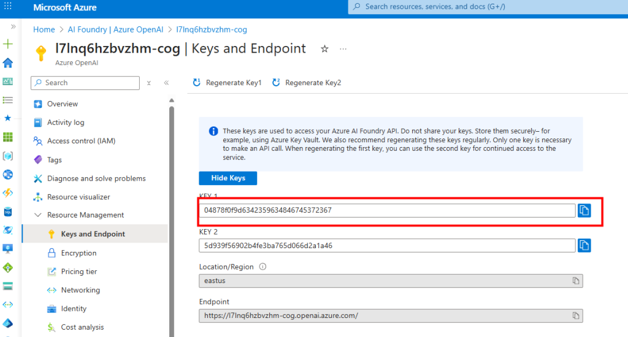Open the Virtual machines monitor icon
The width and height of the screenshot is (628, 337).
[x=7, y=249]
